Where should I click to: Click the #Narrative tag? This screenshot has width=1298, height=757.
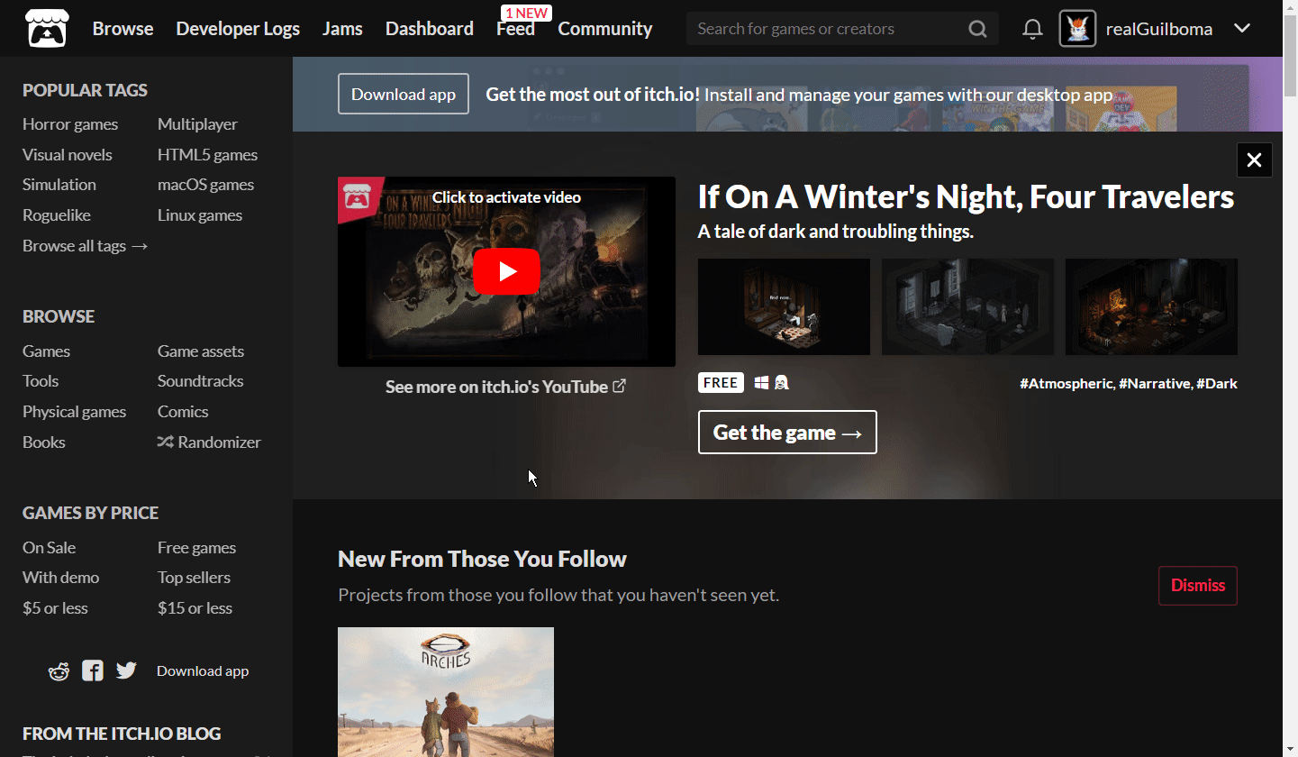(1155, 384)
